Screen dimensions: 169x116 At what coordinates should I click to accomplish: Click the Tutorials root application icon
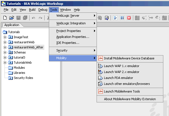pyautogui.click(x=5, y=32)
